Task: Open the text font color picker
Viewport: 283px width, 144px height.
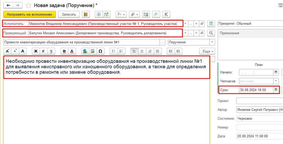Action: coord(72,51)
